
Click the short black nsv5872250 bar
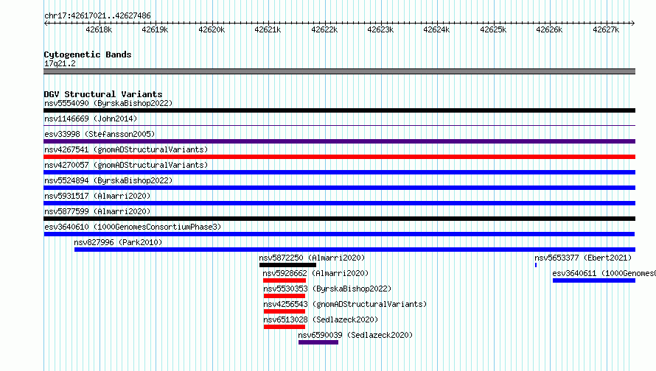288,265
